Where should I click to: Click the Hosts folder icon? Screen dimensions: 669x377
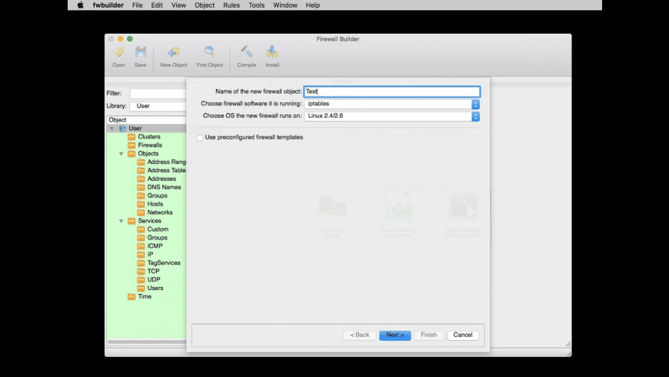141,204
